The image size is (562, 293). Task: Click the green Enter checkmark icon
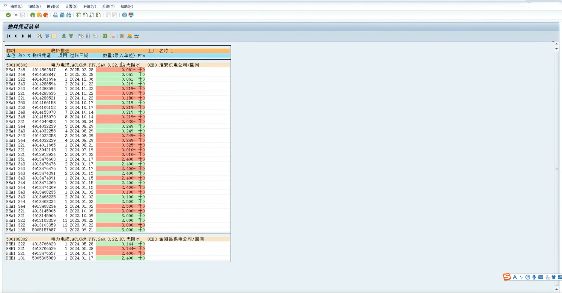point(8,15)
